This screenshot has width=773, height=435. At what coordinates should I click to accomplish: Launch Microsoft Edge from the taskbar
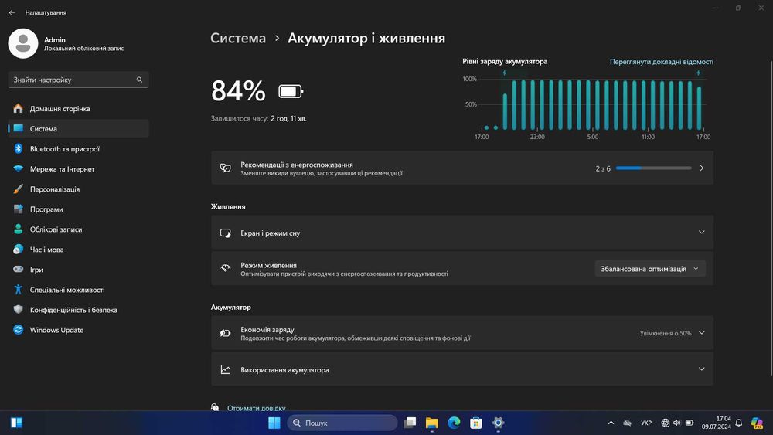454,423
